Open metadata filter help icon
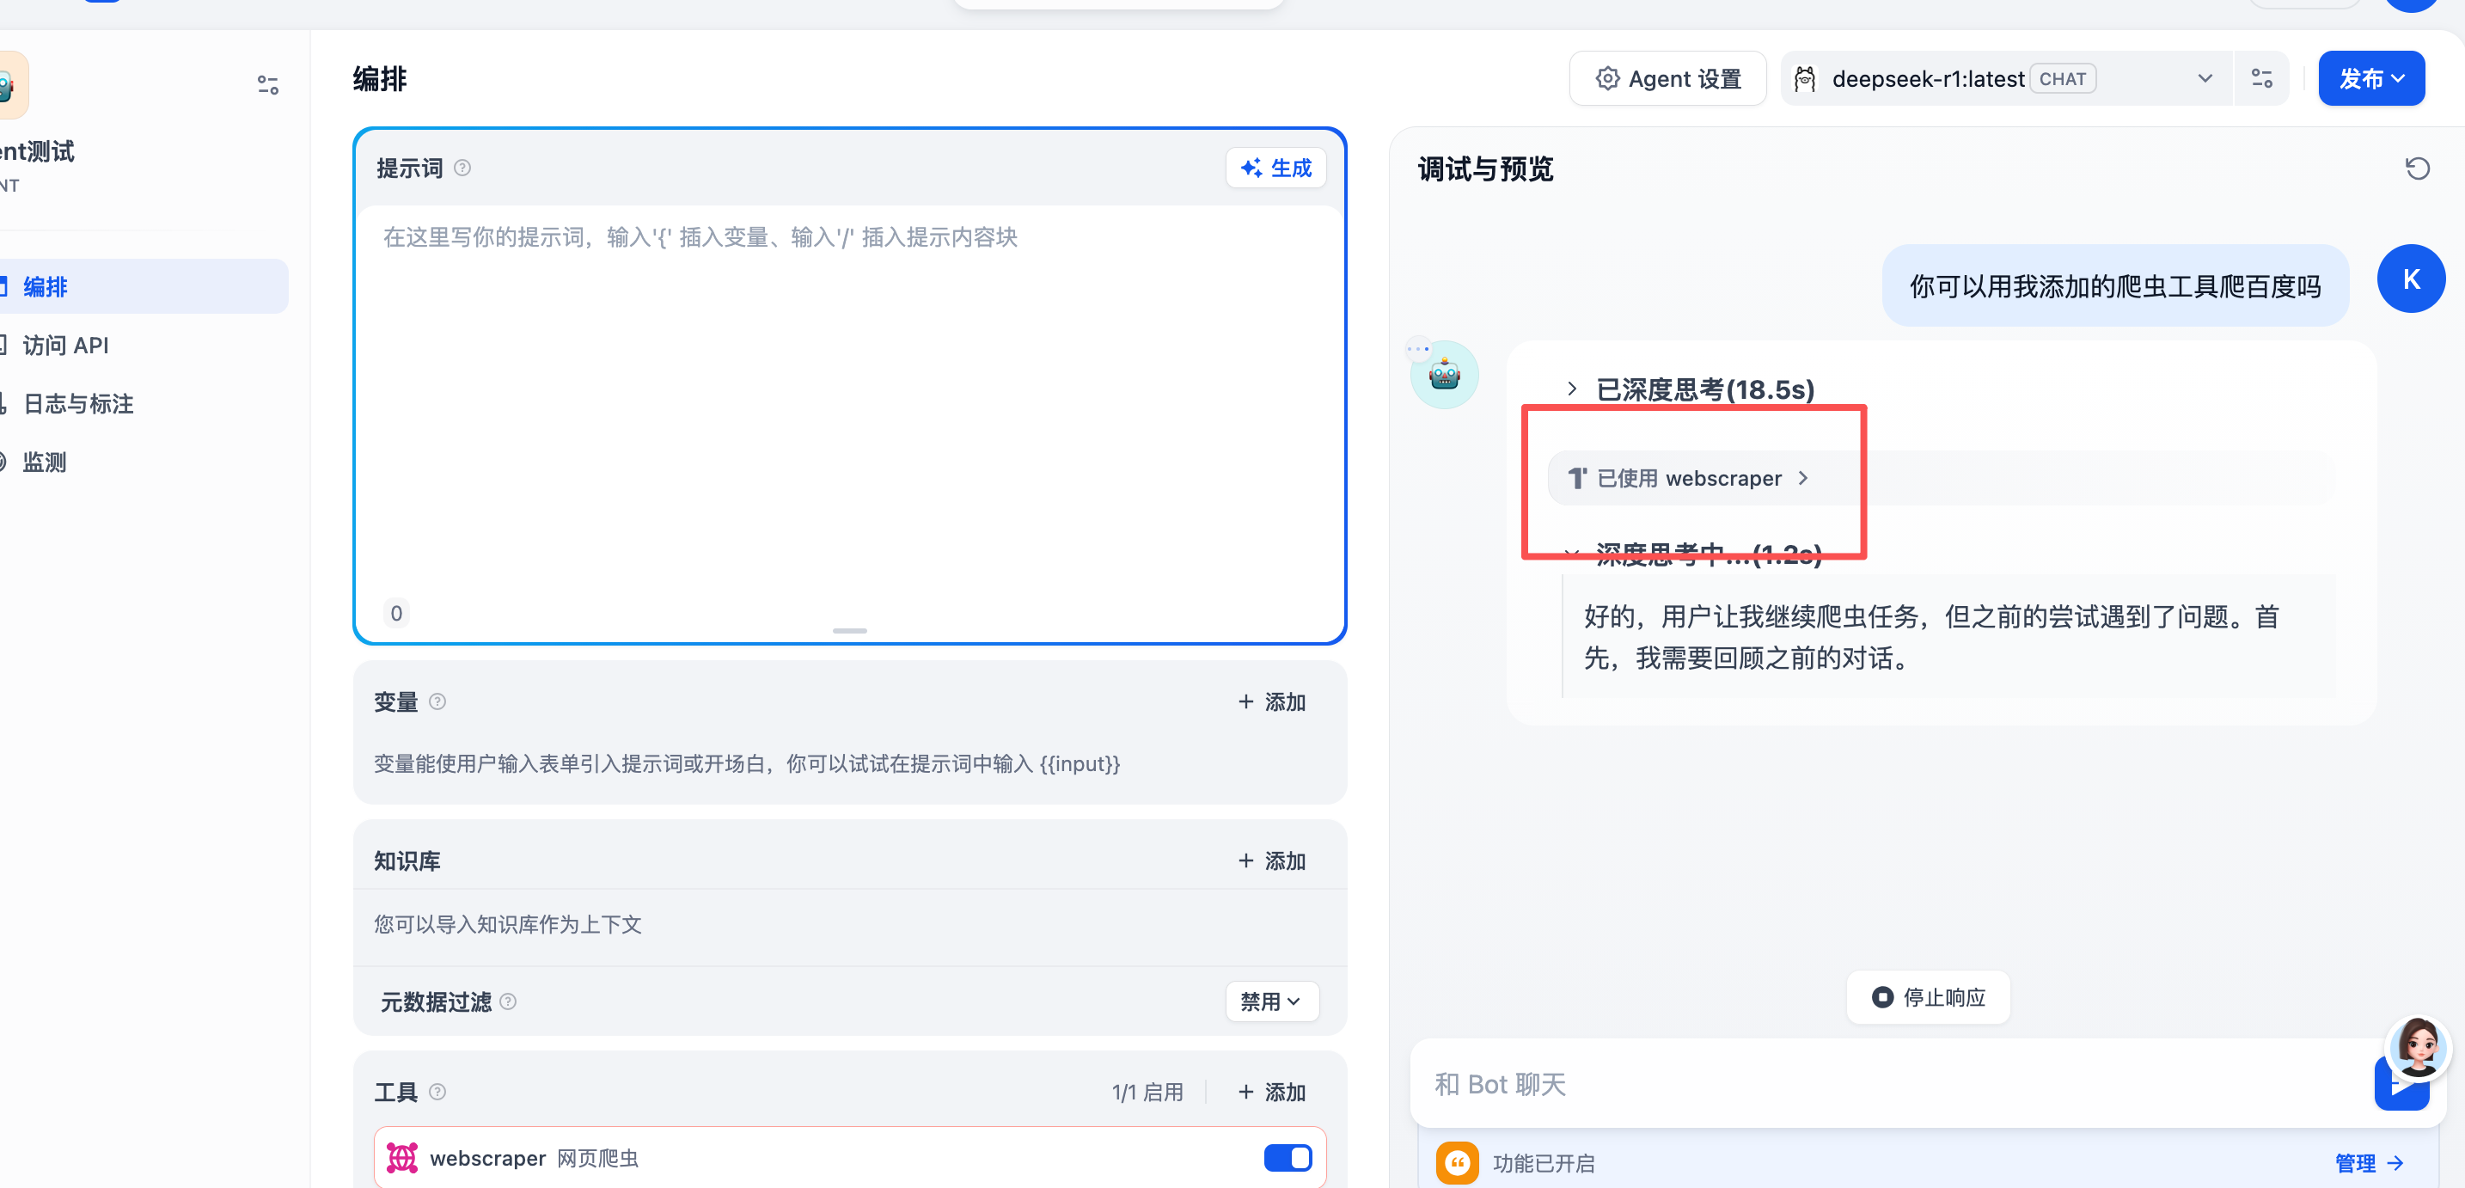The image size is (2465, 1188). coord(508,1001)
